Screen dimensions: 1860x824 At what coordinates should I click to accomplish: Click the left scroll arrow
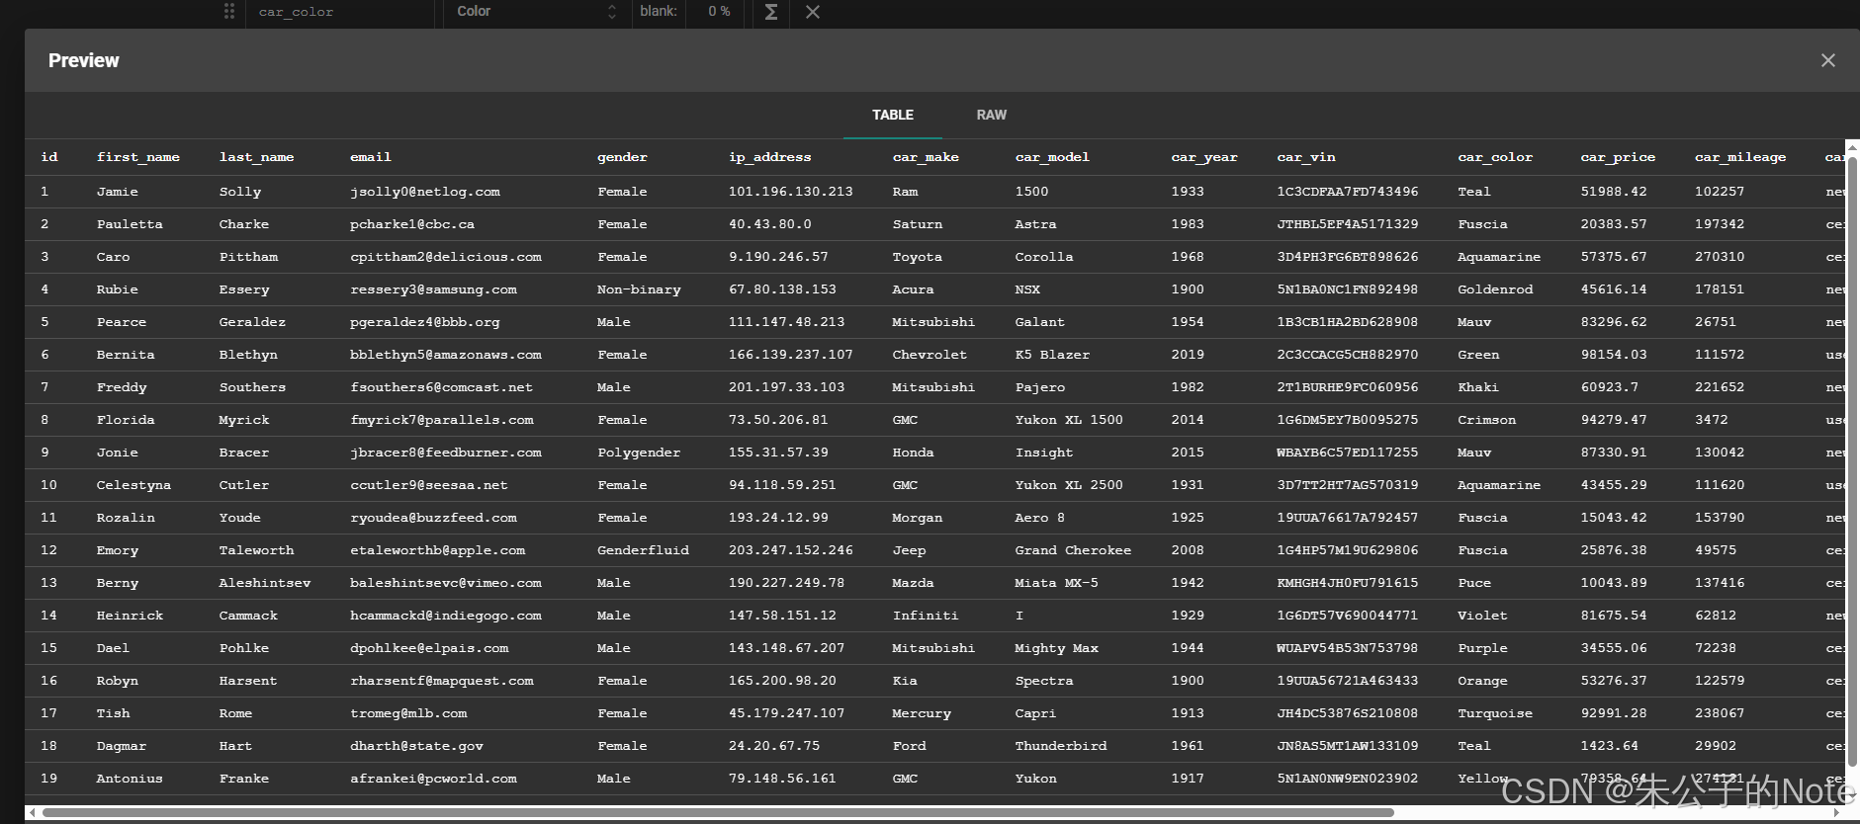32,812
